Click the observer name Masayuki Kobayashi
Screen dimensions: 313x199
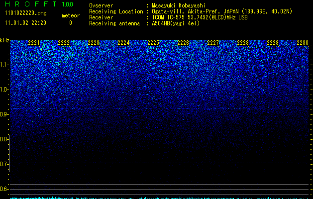click(179, 5)
